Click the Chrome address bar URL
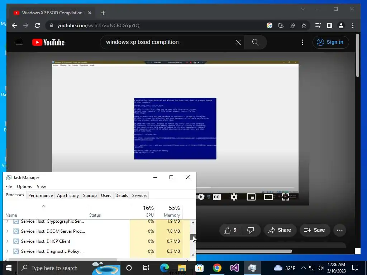Viewport: 367px width, 275px height. (x=98, y=25)
